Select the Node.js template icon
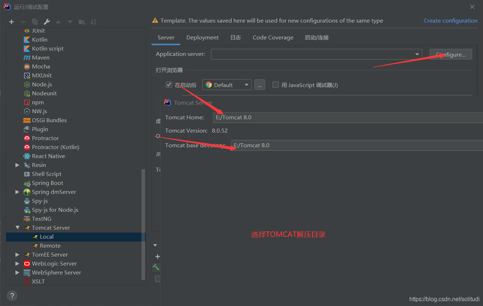Image resolution: width=483 pixels, height=306 pixels. [x=27, y=85]
